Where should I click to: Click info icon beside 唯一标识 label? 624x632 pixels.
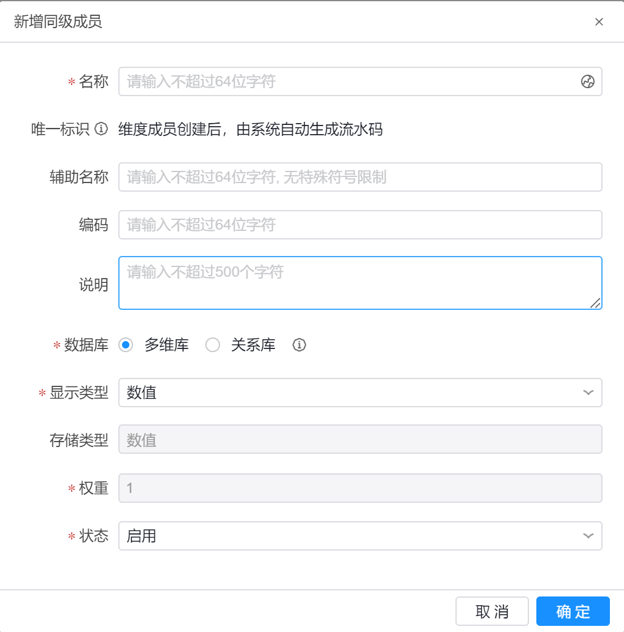(x=101, y=129)
